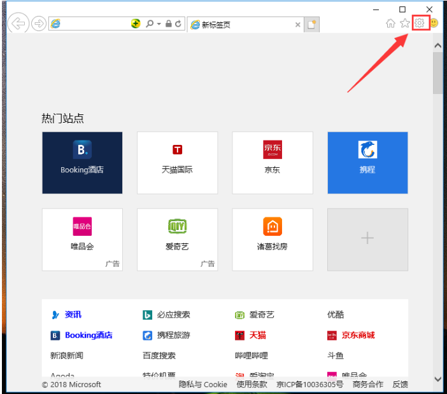Image resolution: width=447 pixels, height=394 pixels.
Task: Open the 携程 site tile
Action: coord(367,163)
